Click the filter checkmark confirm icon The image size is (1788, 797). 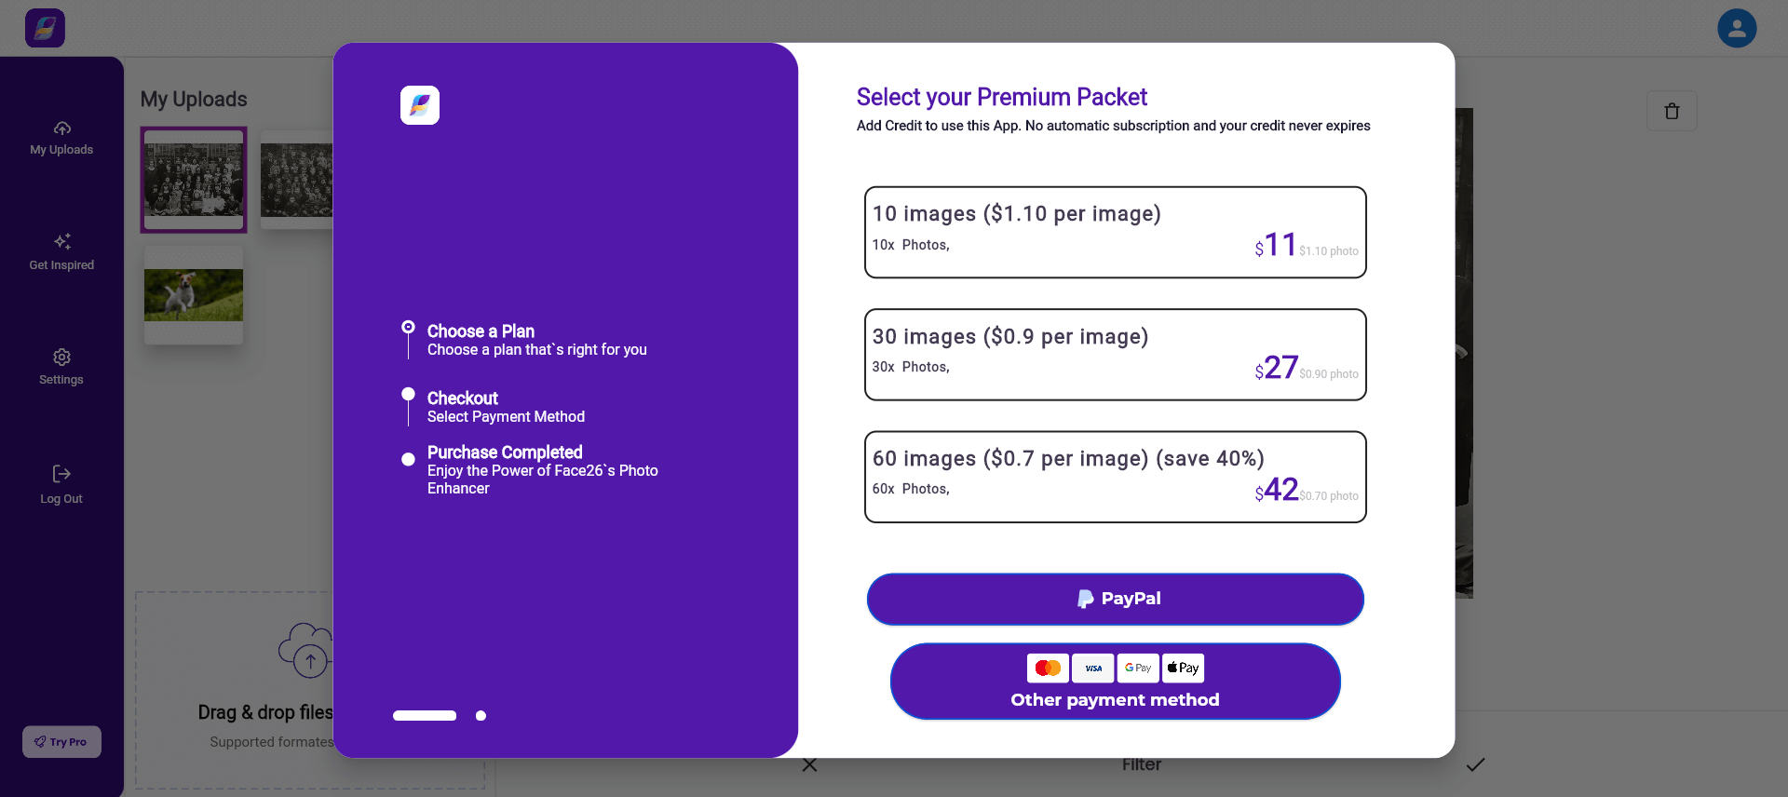(x=1475, y=764)
